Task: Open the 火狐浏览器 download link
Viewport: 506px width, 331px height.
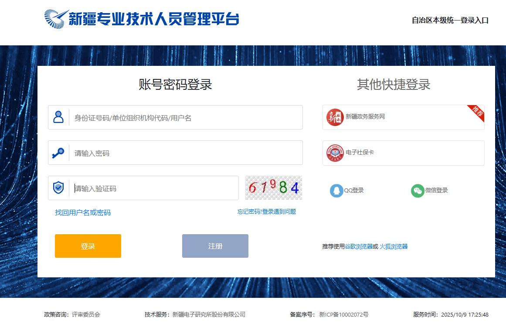Action: point(394,246)
